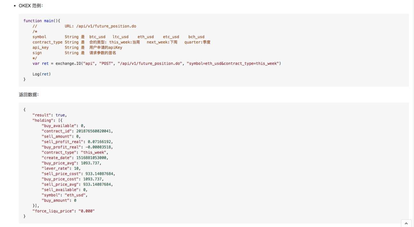The image size is (414, 227).
Task: Click the Log(ret) statement
Action: click(x=42, y=74)
